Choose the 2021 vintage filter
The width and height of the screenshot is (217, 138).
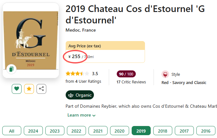(98, 131)
